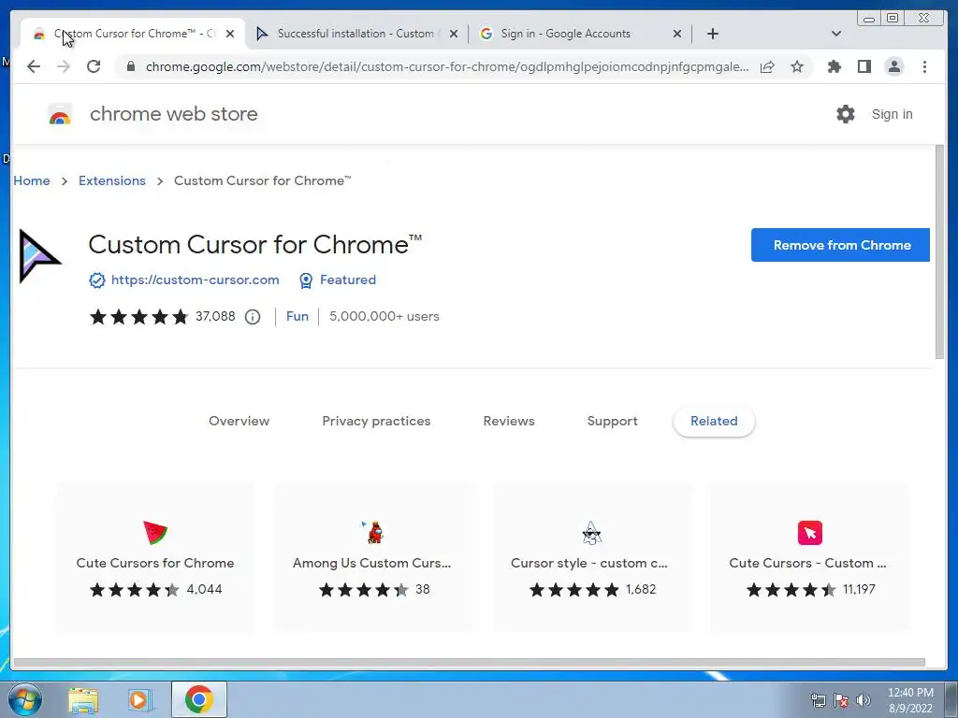Click the Featured link
Screen dimensions: 958x718
click(348, 280)
